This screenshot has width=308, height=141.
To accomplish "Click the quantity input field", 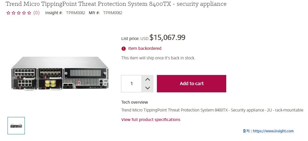I will click(131, 84).
